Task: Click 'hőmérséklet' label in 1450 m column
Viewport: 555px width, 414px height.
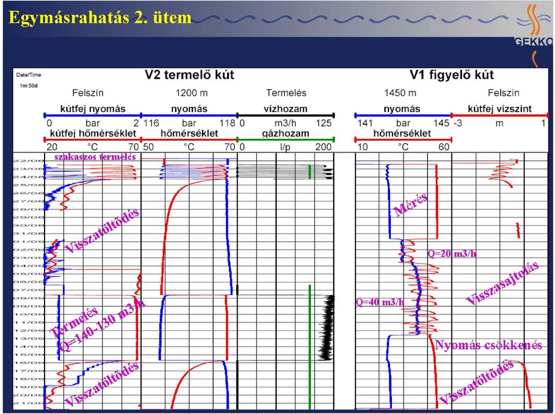Action: (x=402, y=133)
